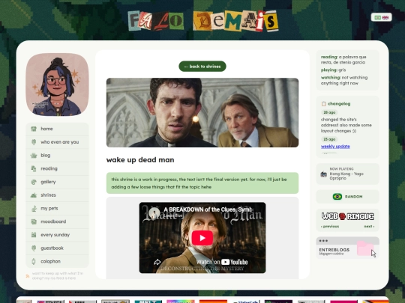This screenshot has width=405, height=303.
Task: Click the YouTube video title
Action: 208,209
